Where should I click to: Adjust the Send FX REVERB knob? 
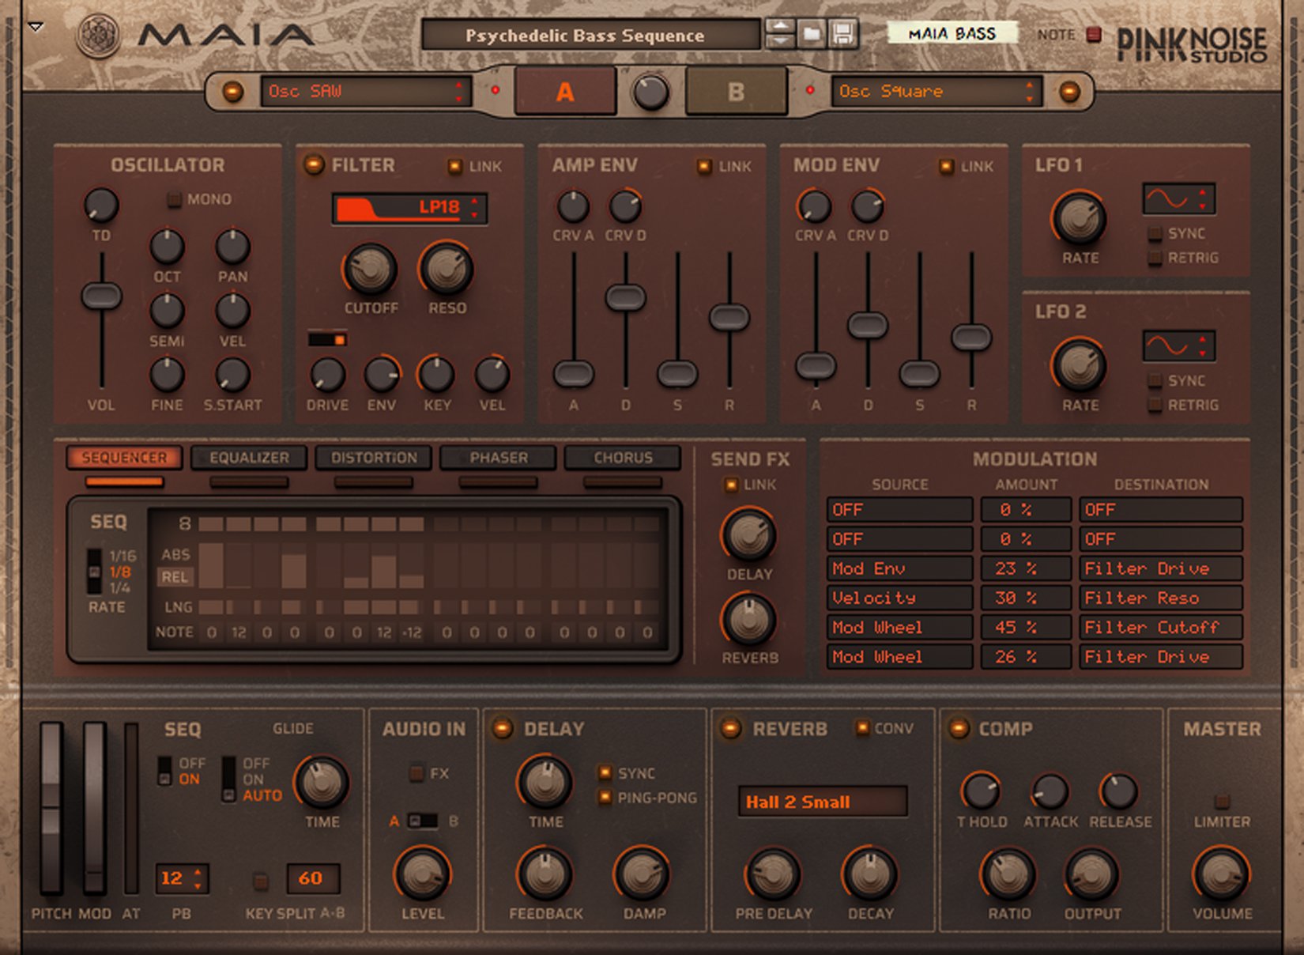click(748, 620)
